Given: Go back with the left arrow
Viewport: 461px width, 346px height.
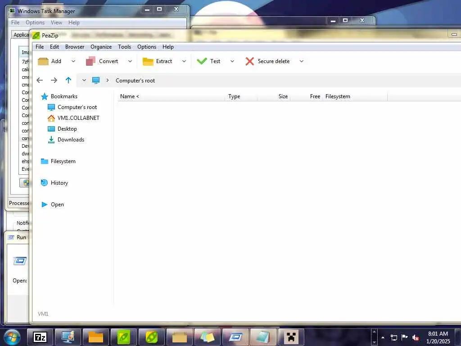Looking at the screenshot, I should (40, 80).
